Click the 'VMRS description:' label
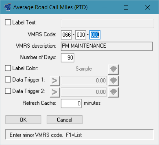Image resolution: width=159 pixels, height=145 pixels. click(36, 46)
